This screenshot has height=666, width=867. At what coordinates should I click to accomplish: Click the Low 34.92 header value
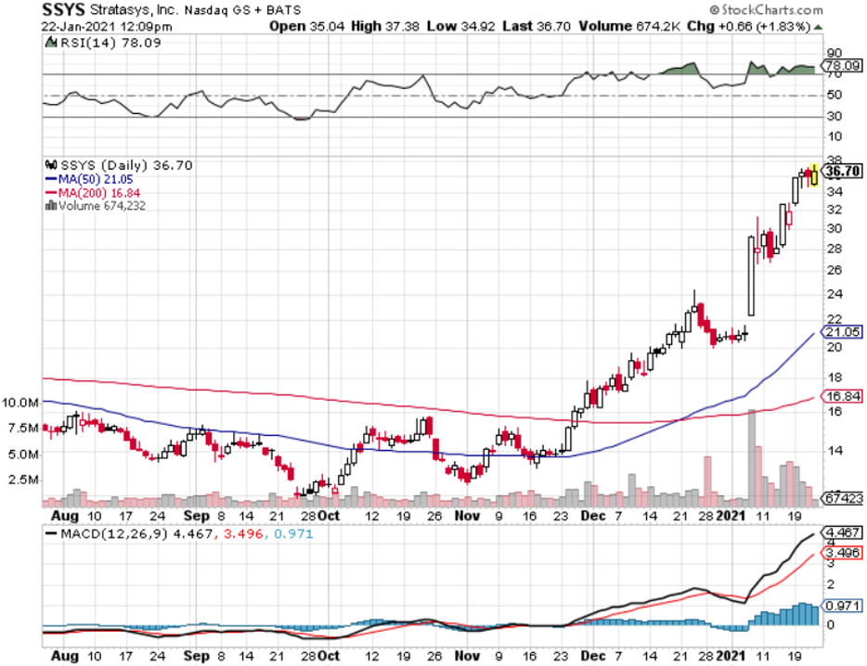point(460,26)
